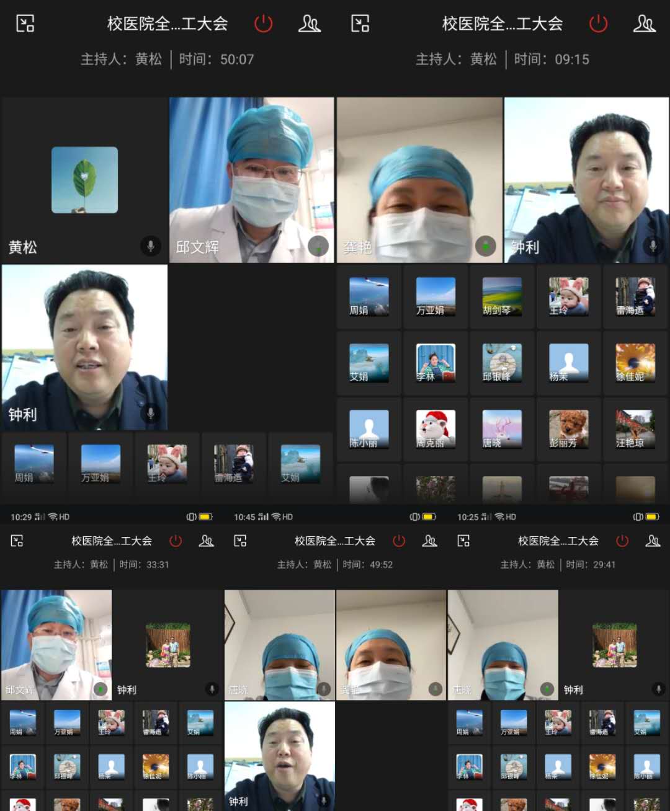This screenshot has height=811, width=670.
Task: Tap the leaf avatar on 黄松's tile
Action: pos(84,180)
